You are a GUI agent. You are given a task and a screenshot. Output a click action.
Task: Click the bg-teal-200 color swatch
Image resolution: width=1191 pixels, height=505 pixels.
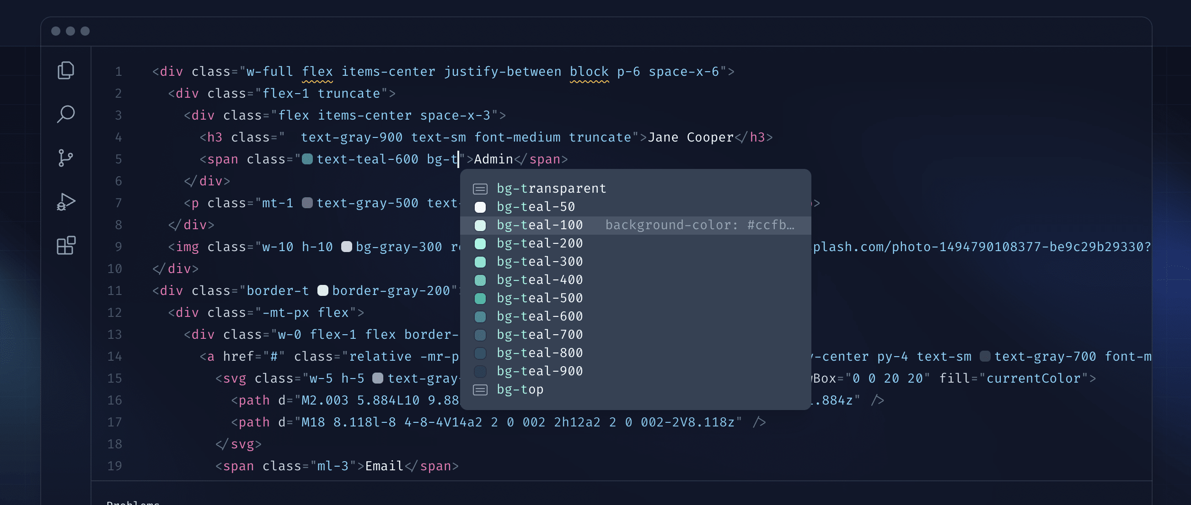(x=480, y=244)
